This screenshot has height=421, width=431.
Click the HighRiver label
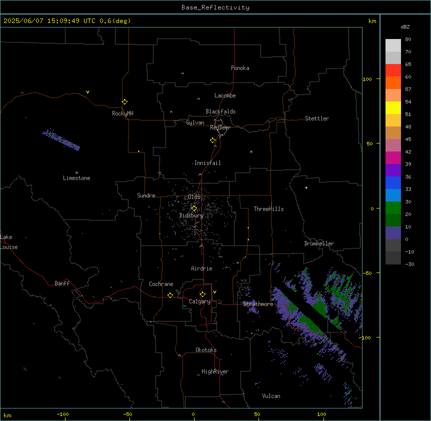[x=215, y=371]
